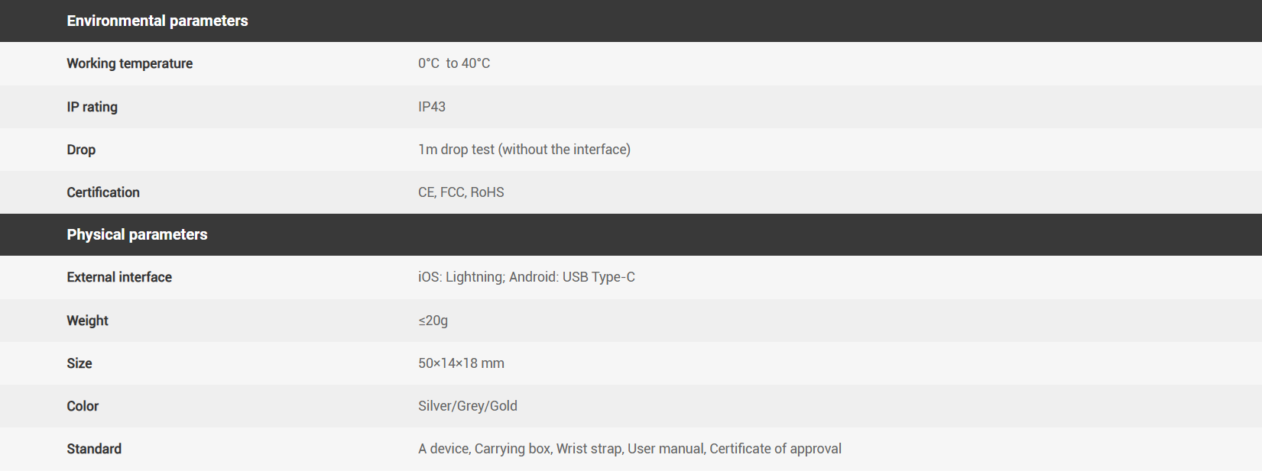Image resolution: width=1262 pixels, height=474 pixels.
Task: Click the Size row label
Action: point(79,363)
